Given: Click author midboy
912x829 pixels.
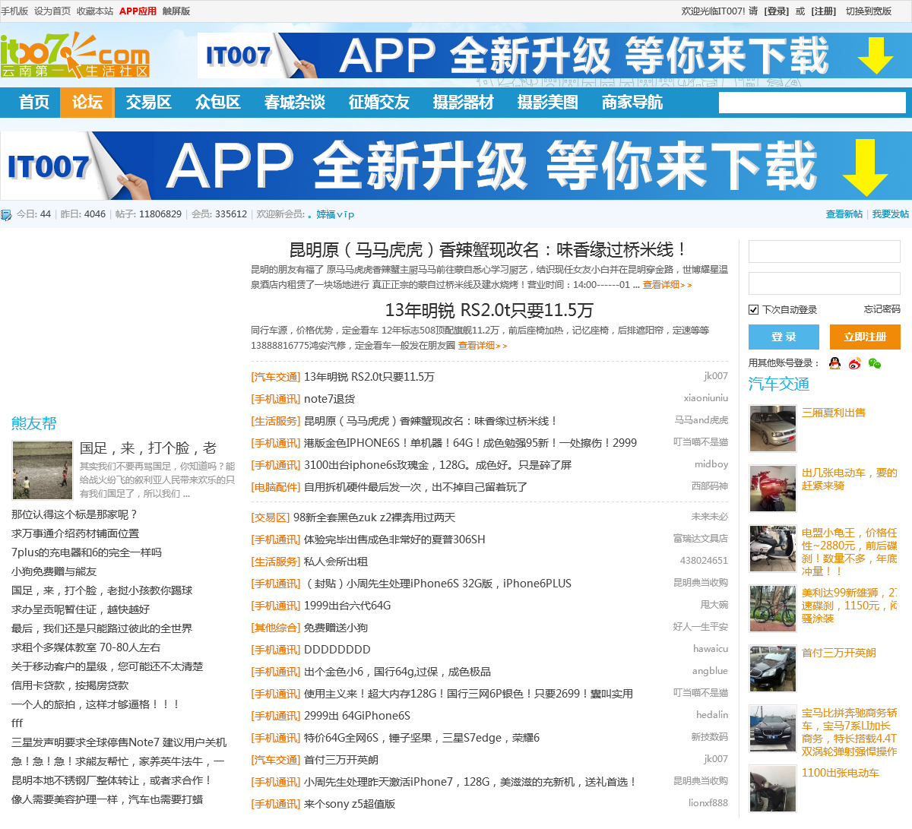Looking at the screenshot, I should pyautogui.click(x=711, y=464).
